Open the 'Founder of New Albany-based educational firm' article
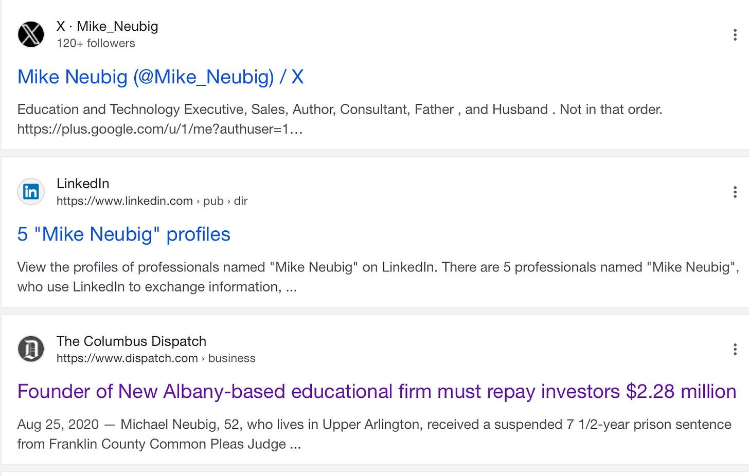This screenshot has width=749, height=476. coord(377,392)
